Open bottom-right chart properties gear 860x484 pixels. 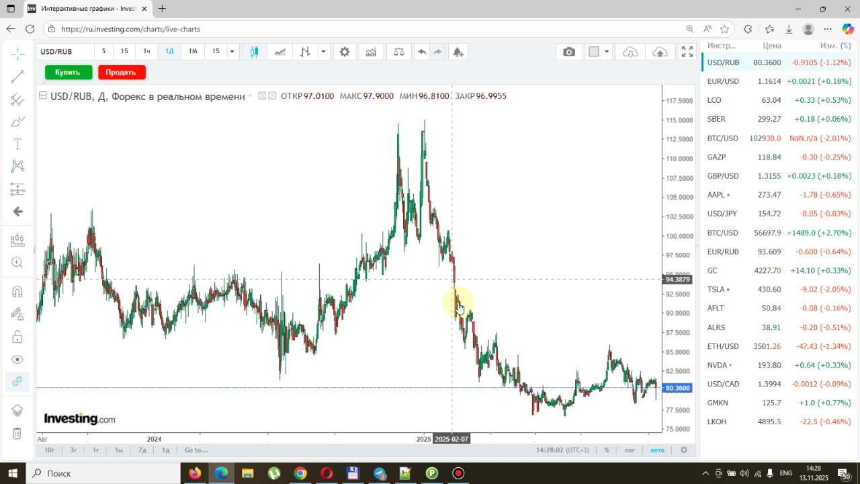[x=684, y=450]
